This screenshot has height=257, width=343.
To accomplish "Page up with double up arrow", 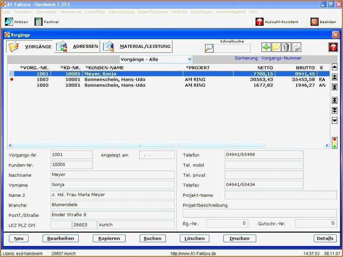I will coord(335,77).
